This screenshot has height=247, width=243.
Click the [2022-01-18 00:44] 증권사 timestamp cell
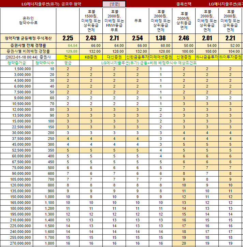[x=28, y=57]
